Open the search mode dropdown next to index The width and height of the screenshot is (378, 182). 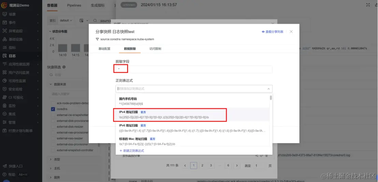[x=84, y=21]
